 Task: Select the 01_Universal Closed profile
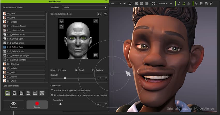tap(24, 26)
